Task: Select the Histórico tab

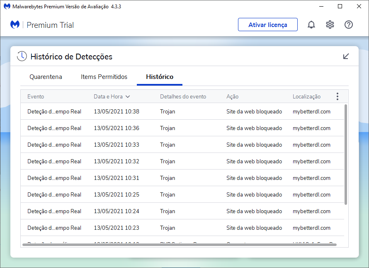Action: pos(160,77)
